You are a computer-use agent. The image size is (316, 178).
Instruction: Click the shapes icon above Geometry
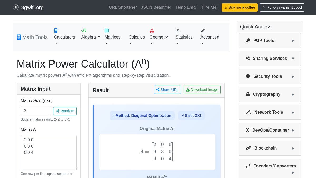(152, 31)
